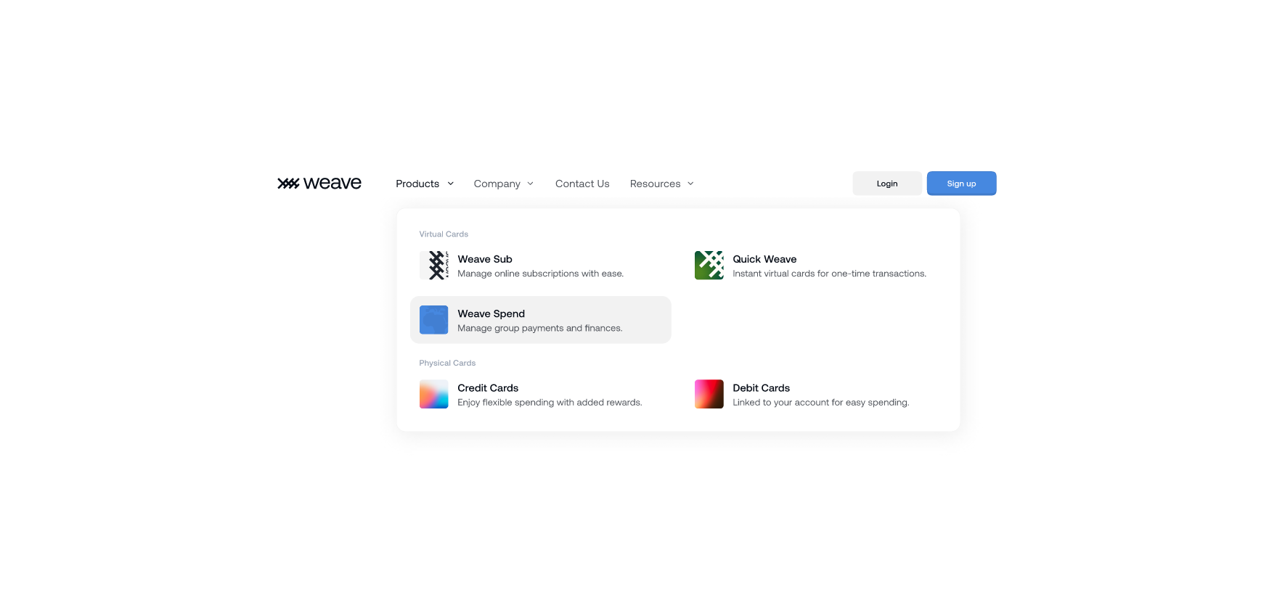Expand the Company dropdown chevron

[x=530, y=184]
